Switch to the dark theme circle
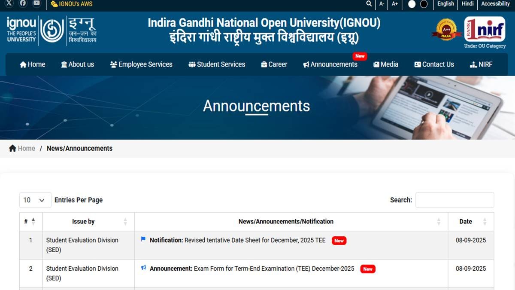 click(x=424, y=4)
